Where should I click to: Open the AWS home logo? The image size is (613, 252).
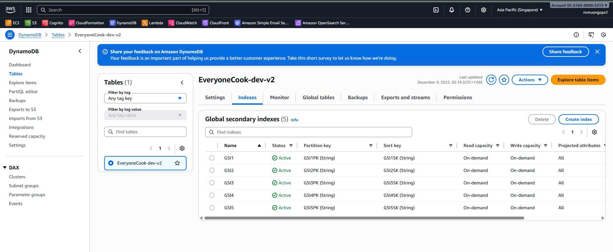point(10,10)
